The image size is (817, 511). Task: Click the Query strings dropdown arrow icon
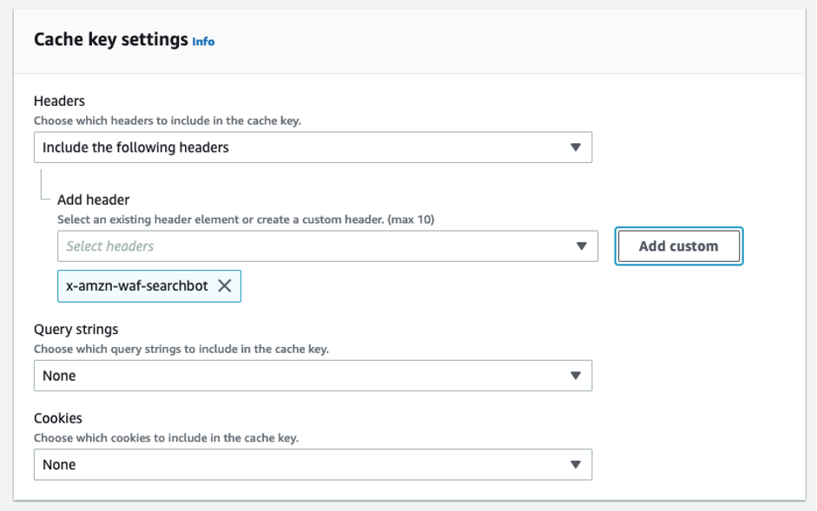coord(577,375)
